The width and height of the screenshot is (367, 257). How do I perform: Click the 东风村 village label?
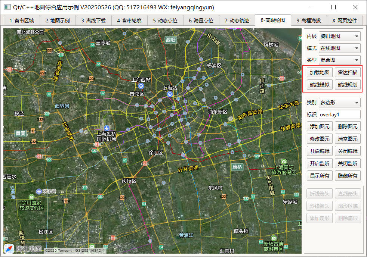(215, 188)
